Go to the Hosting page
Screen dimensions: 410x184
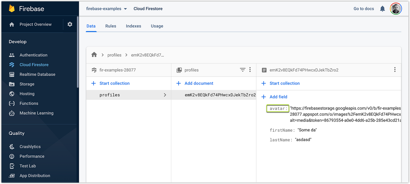pos(27,93)
